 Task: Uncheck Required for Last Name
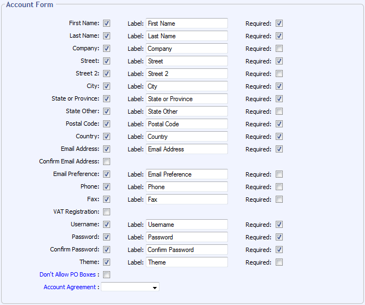point(280,36)
